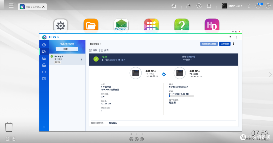Click the 成功 success status text
273x143 pixels.
click(104, 57)
